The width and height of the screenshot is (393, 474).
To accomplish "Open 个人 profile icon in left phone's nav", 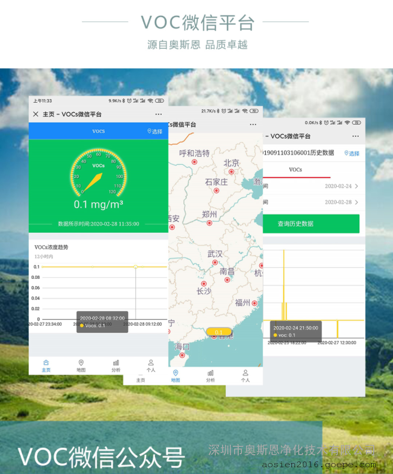I will (151, 365).
